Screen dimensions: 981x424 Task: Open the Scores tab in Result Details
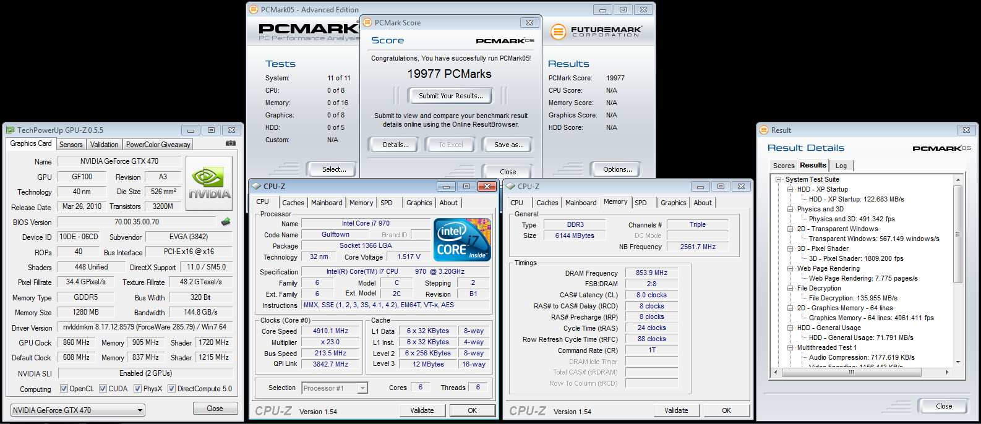tap(784, 166)
